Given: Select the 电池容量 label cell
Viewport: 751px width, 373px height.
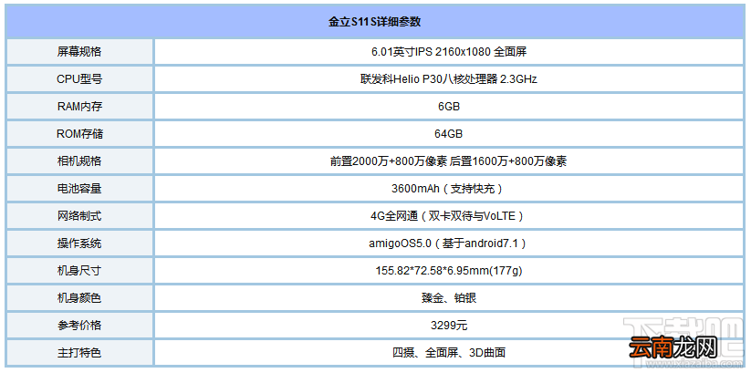Looking at the screenshot, I should 79,189.
